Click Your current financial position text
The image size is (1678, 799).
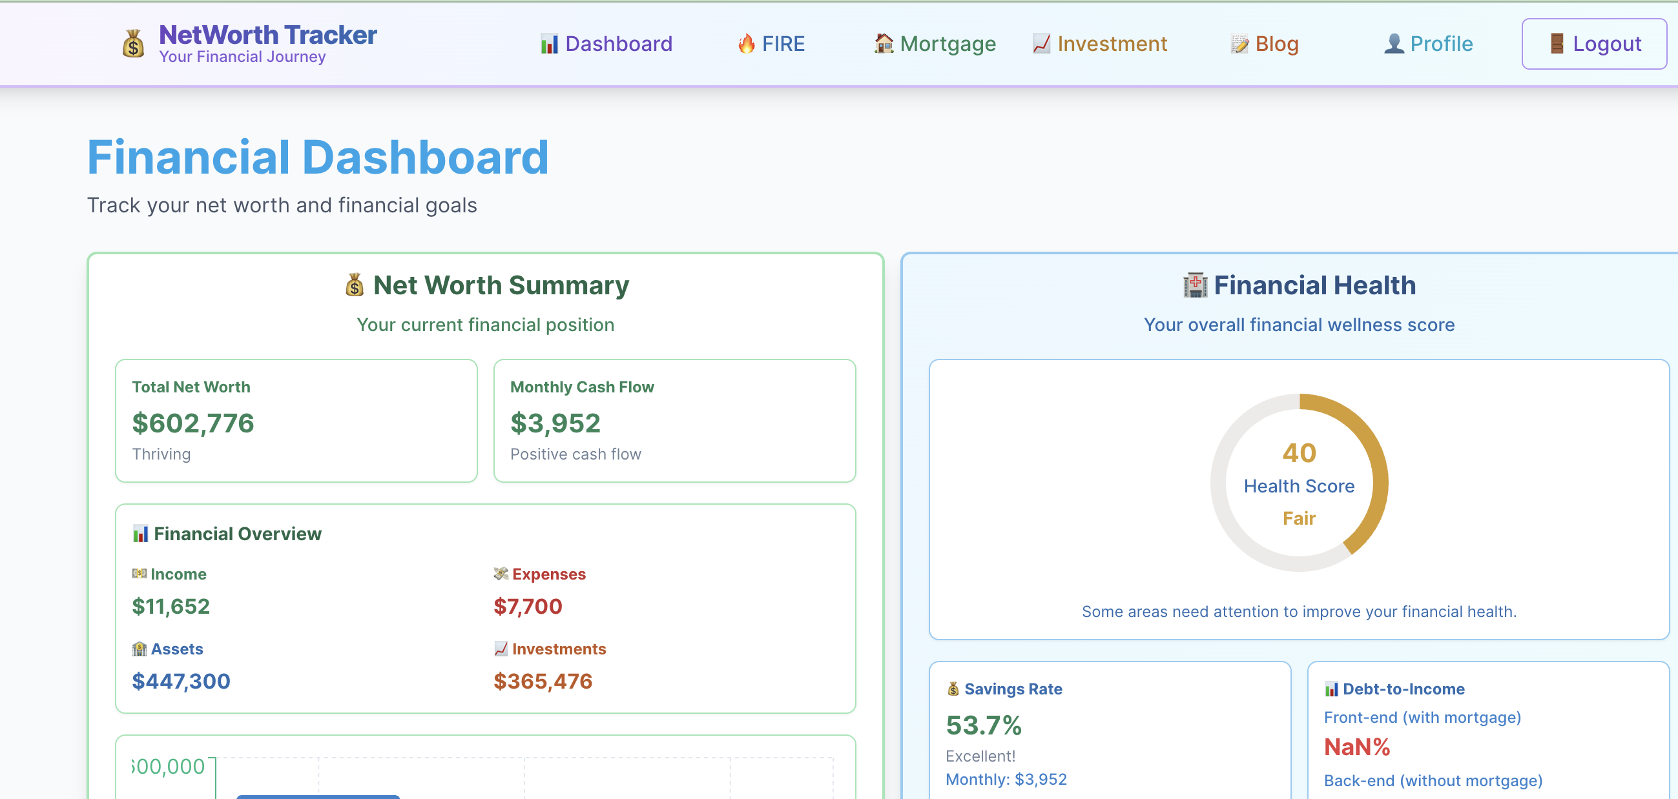485,325
